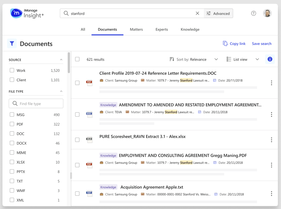The image size is (281, 209).
Task: Click the Help question mark icon
Action: [254, 13]
